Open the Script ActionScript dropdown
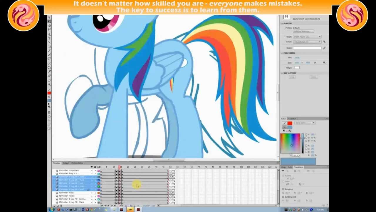 pos(307,42)
